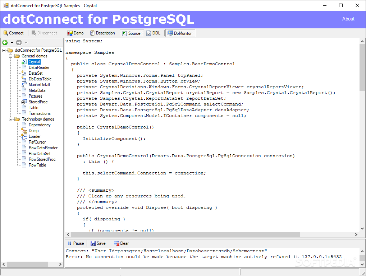Viewport: 366px width, 276px height.
Task: Click the green back navigation arrow
Action: (5, 42)
